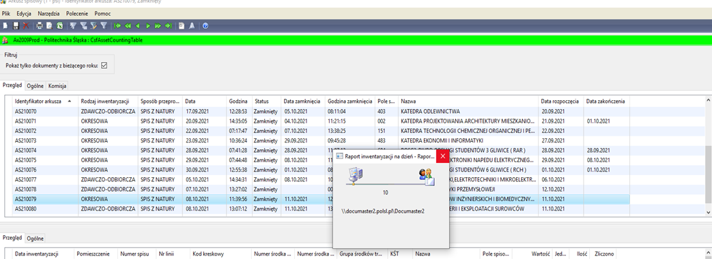712x259 pixels.
Task: Open the Polecenie menu
Action: pos(77,14)
